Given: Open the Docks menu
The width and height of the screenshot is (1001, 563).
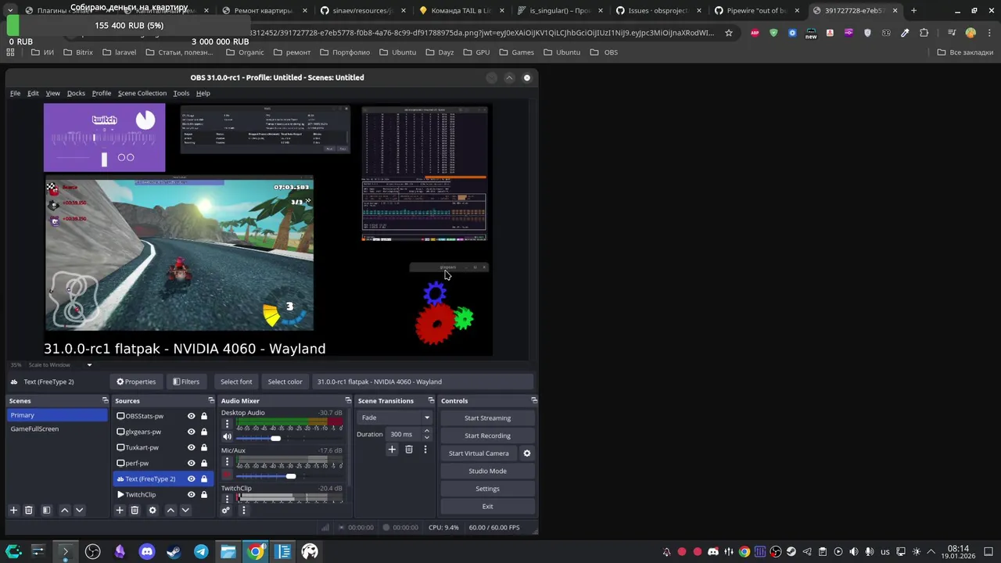Looking at the screenshot, I should point(76,93).
